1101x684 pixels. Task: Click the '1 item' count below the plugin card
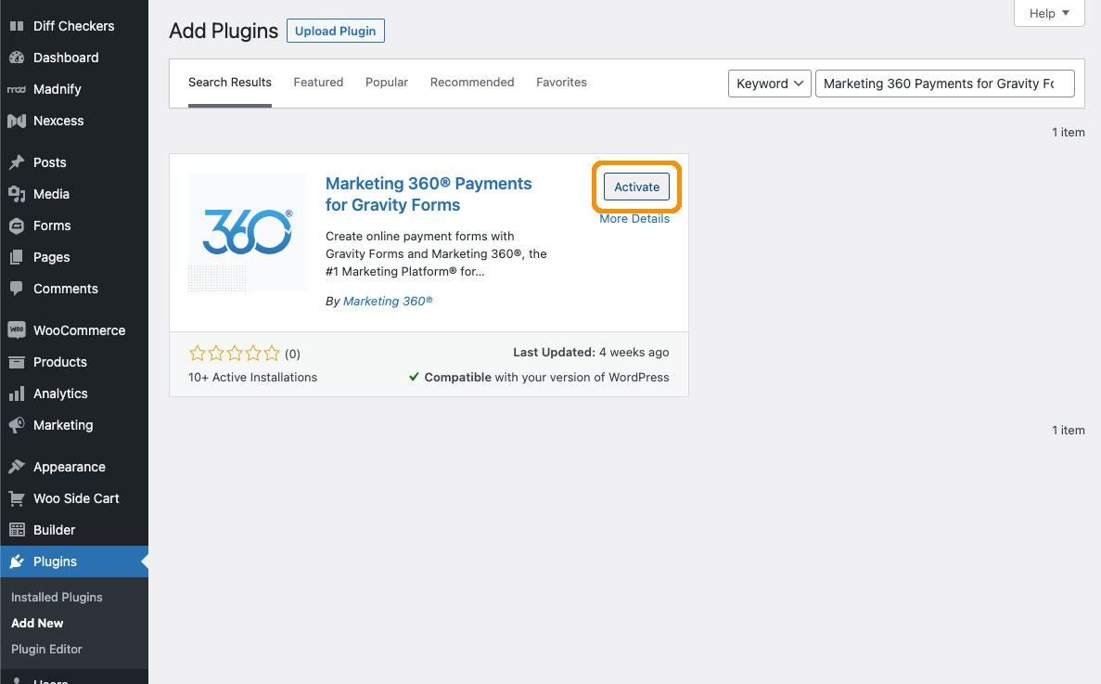(1068, 430)
